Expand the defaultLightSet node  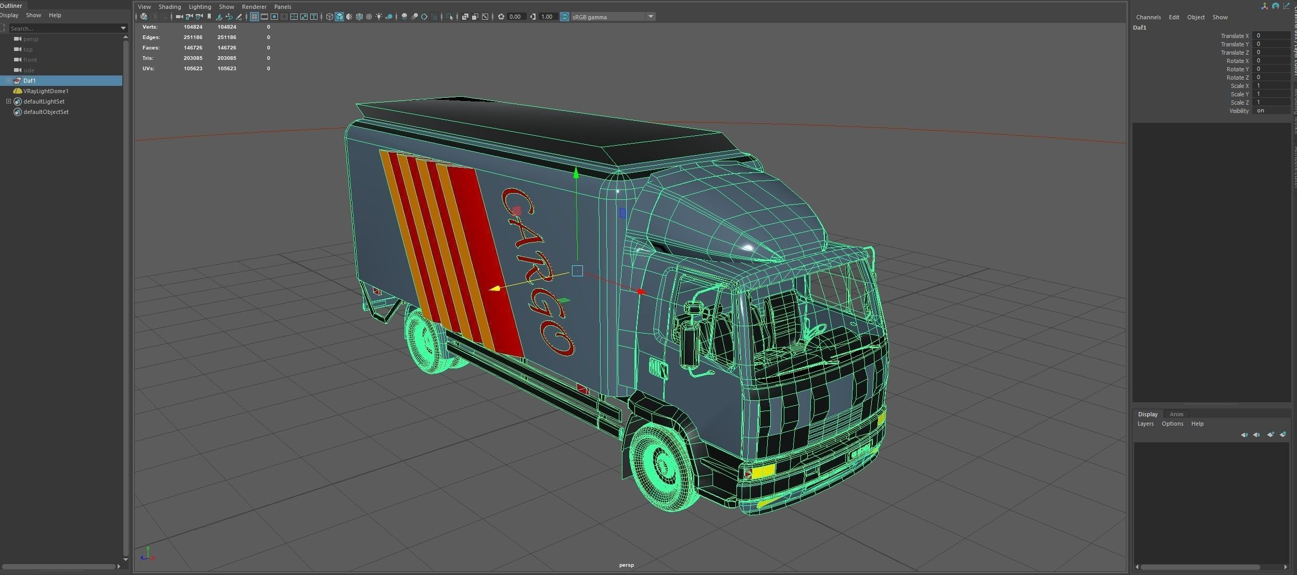8,101
